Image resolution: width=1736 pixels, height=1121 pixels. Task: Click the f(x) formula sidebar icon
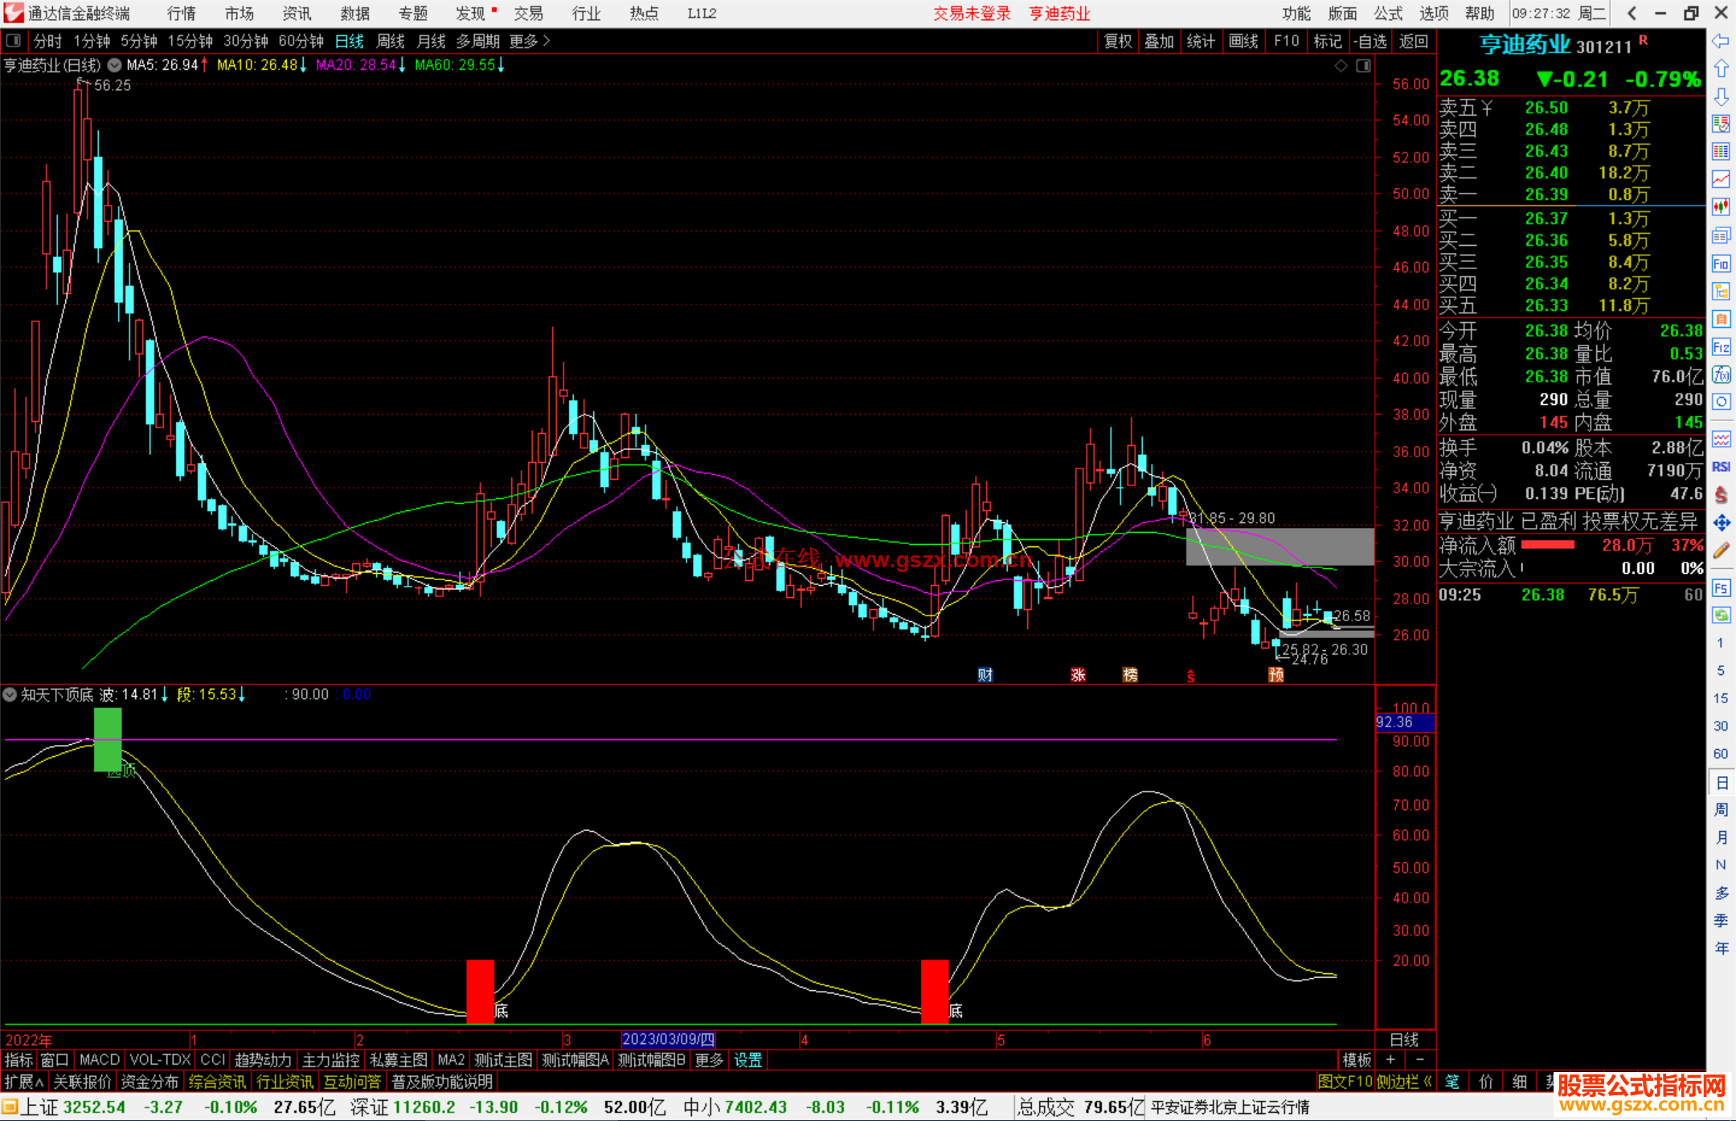pyautogui.click(x=1721, y=375)
